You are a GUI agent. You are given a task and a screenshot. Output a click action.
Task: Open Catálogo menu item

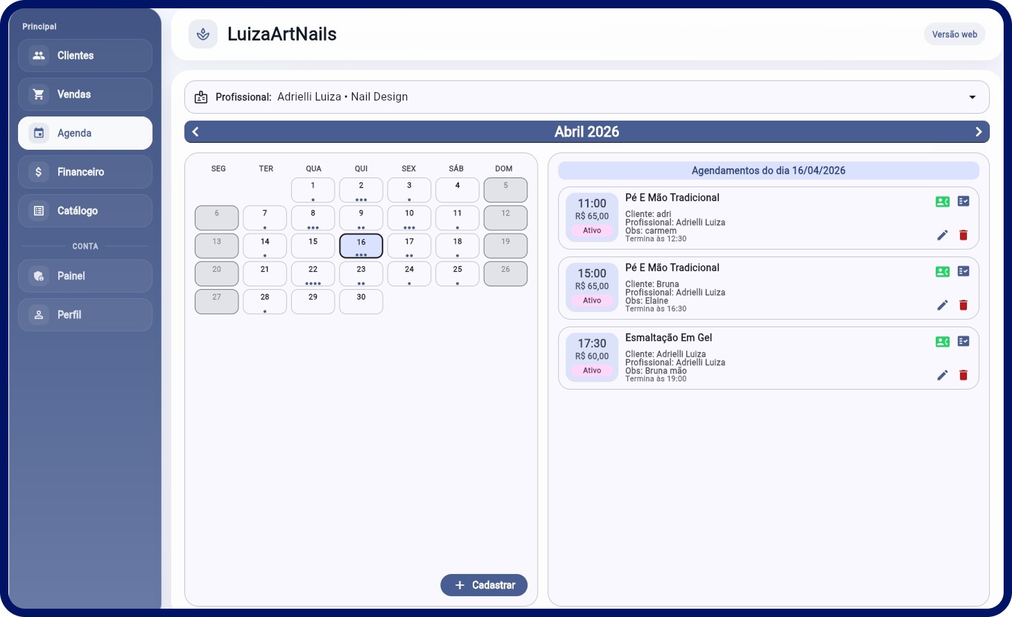click(85, 211)
